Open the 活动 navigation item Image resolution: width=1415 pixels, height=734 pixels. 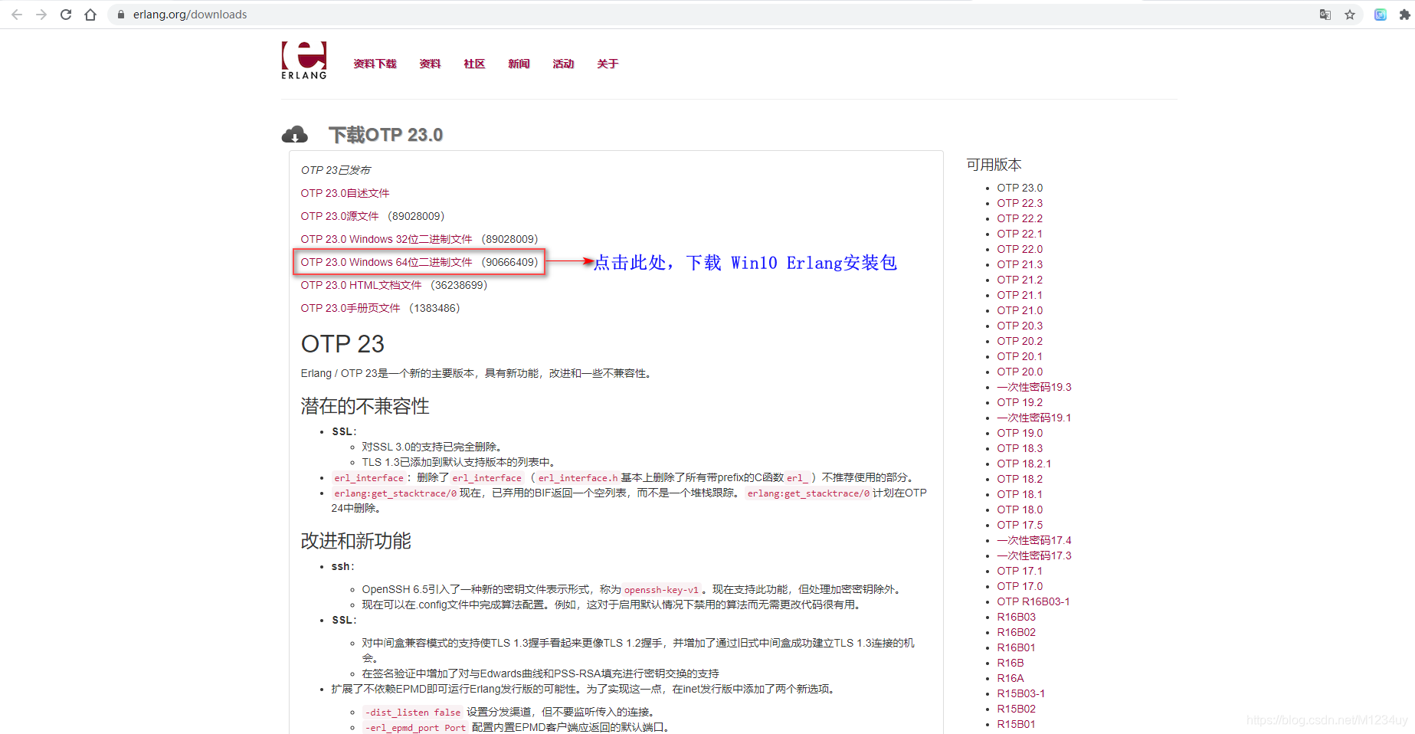click(563, 64)
